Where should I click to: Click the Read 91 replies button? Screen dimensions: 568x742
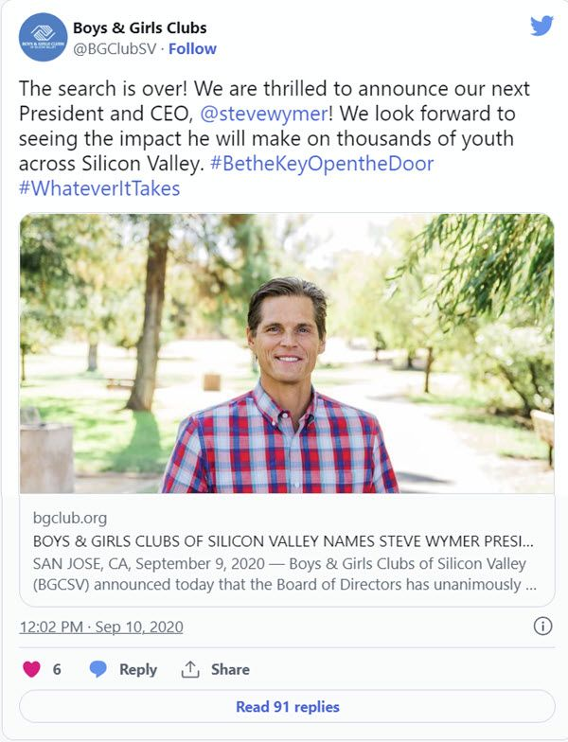[x=287, y=706]
